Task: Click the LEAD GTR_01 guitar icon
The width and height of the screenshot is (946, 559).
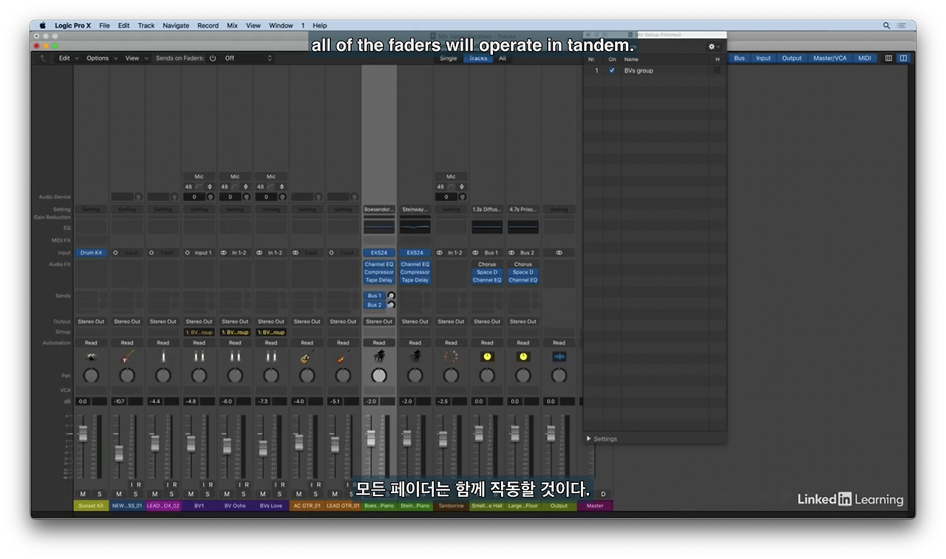Action: (343, 357)
